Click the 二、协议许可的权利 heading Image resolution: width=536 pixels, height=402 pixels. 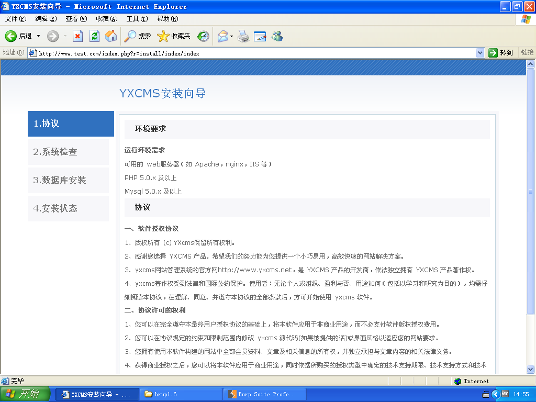pos(155,310)
